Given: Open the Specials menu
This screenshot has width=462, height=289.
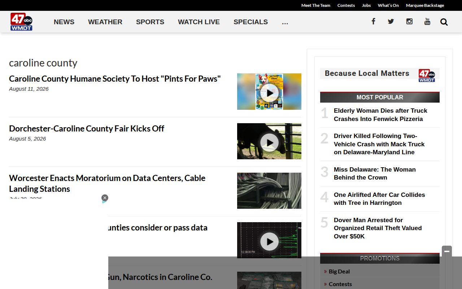Looking at the screenshot, I should 250,22.
